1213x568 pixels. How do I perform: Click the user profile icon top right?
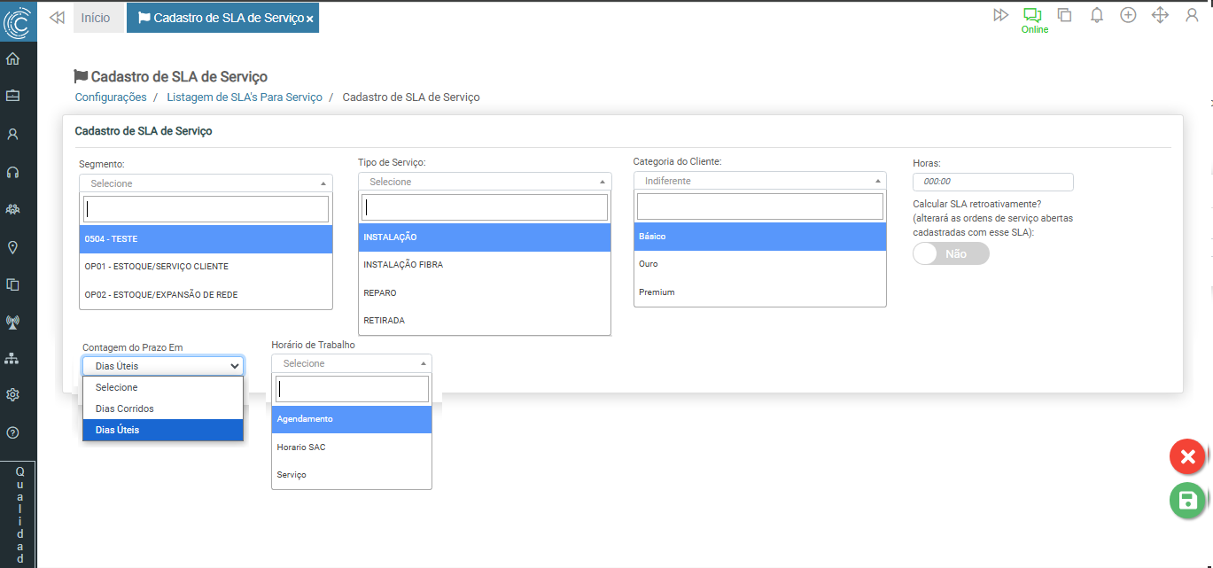click(x=1192, y=15)
